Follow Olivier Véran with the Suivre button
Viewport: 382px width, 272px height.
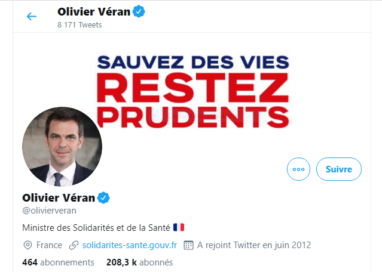[x=339, y=169]
